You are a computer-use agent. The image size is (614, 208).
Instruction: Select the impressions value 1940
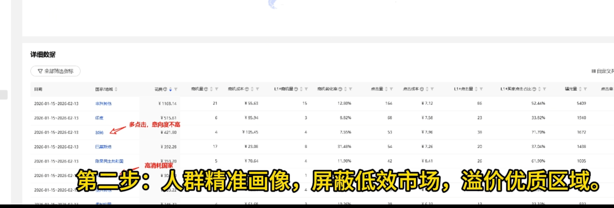(581, 118)
